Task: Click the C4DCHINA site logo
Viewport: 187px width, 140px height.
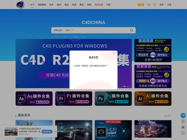Action: [21, 5]
